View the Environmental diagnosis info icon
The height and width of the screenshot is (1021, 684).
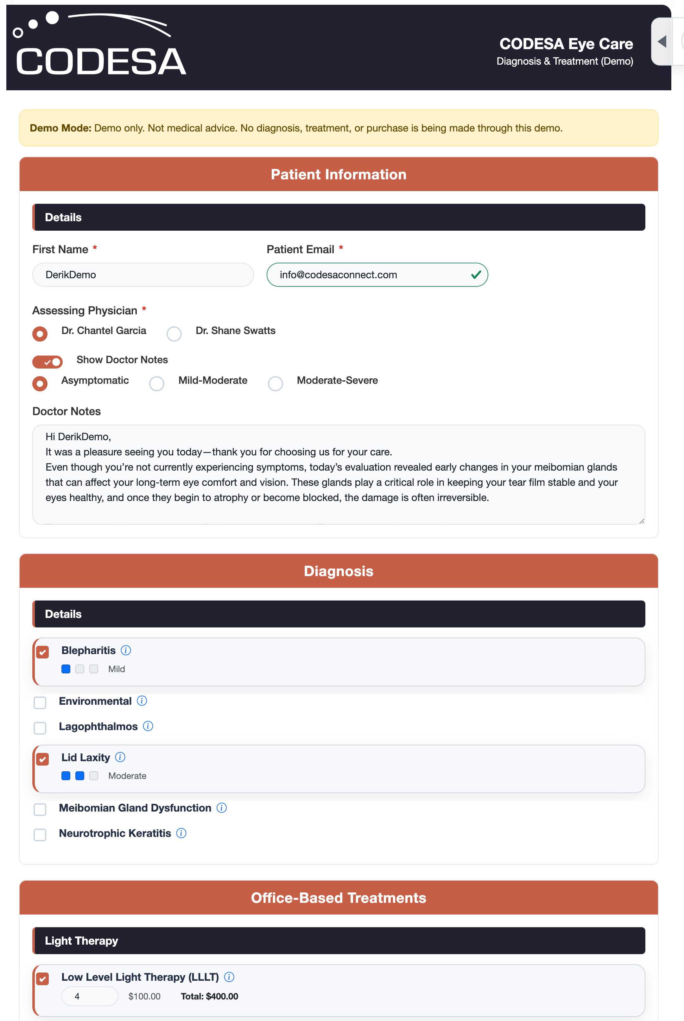coord(142,701)
